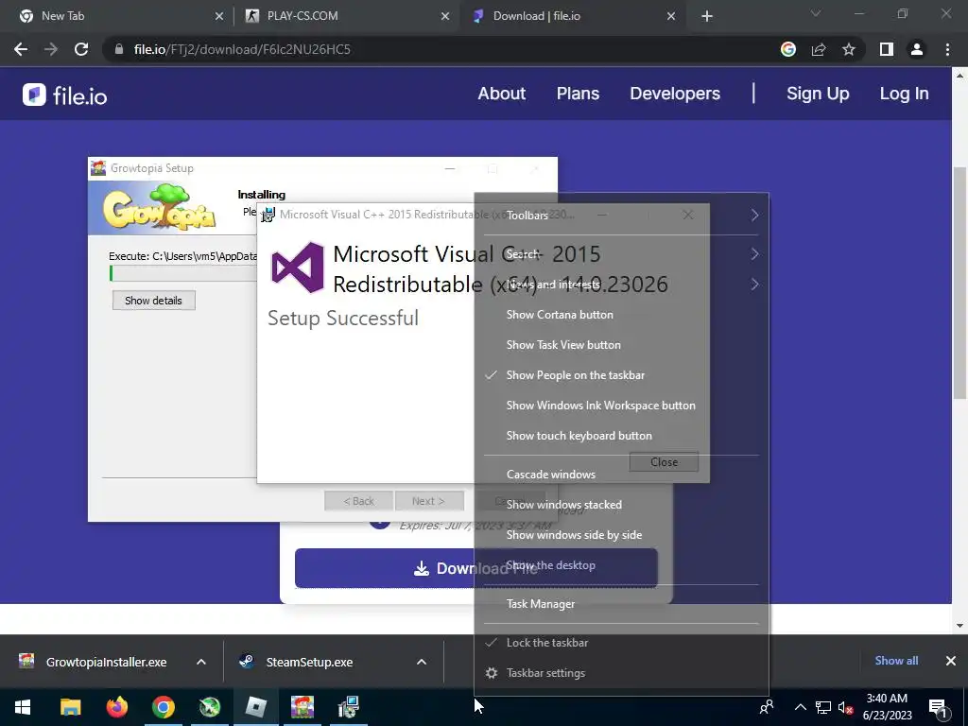
Task: Click the address bar URL
Action: [x=242, y=49]
